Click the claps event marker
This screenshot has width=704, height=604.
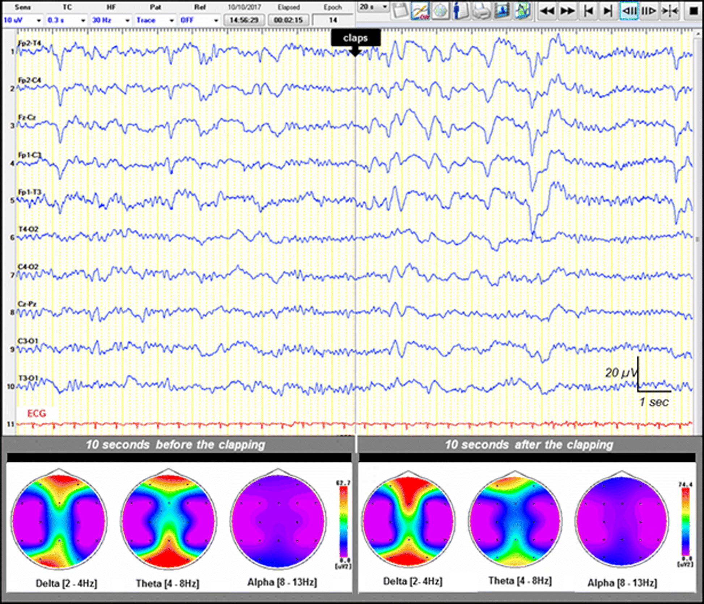pos(356,38)
